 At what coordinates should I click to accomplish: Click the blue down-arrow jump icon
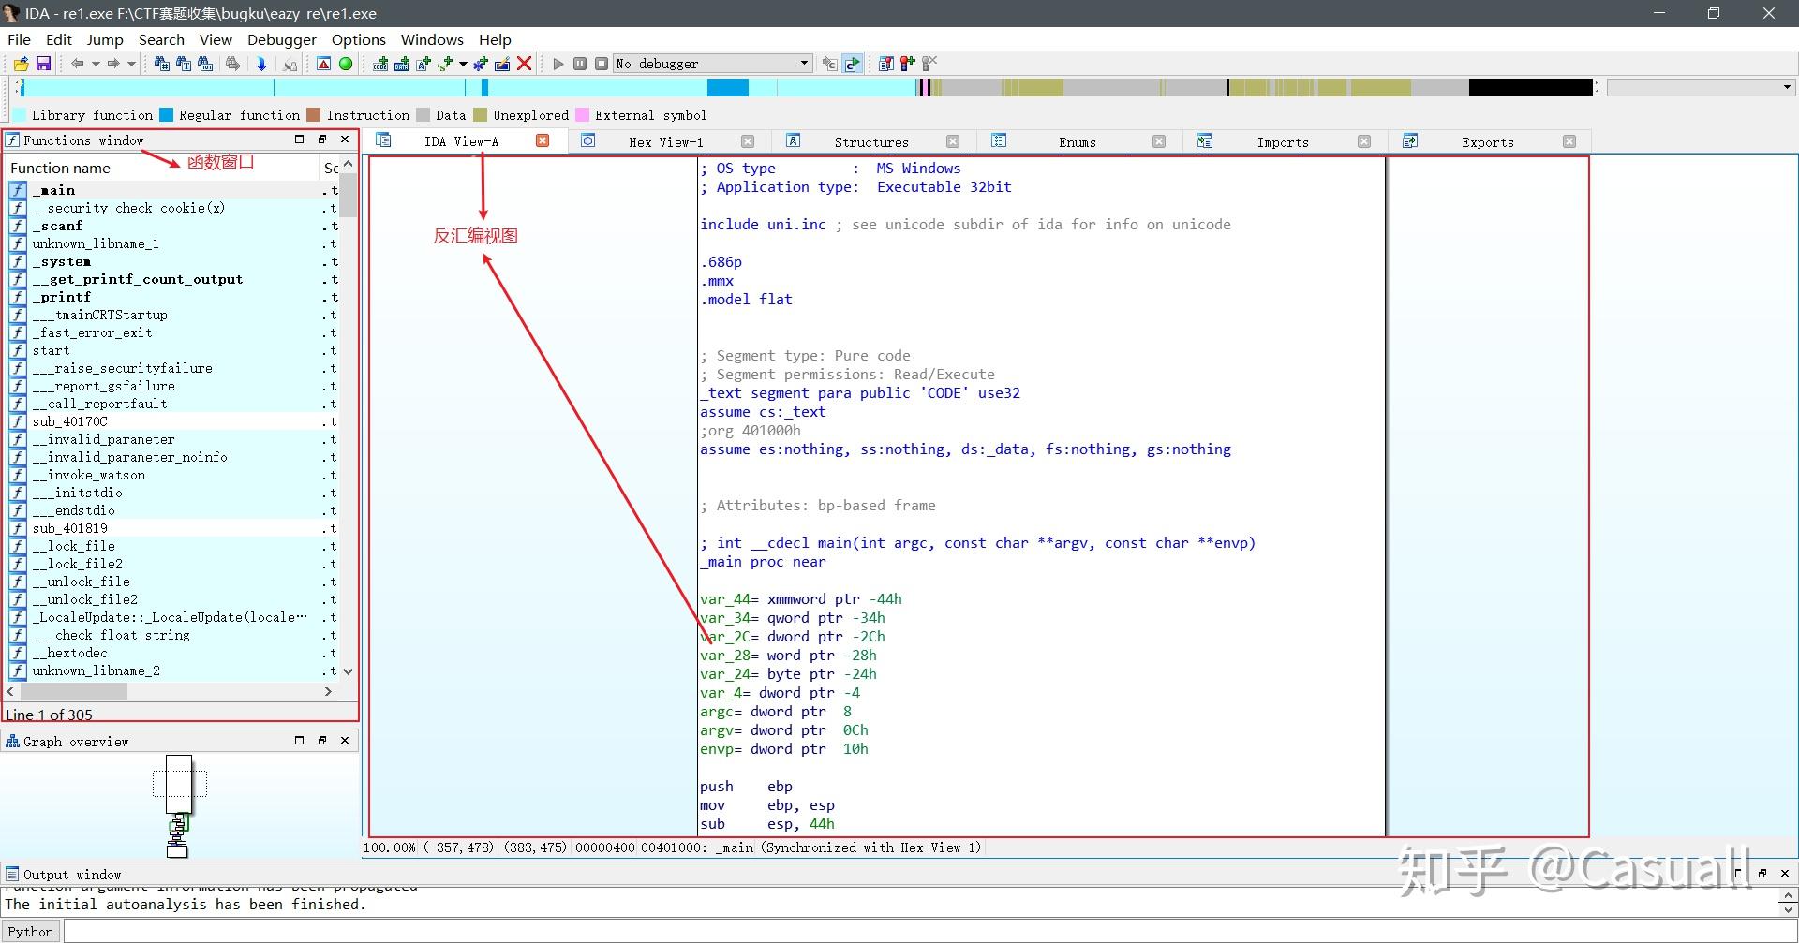261,64
